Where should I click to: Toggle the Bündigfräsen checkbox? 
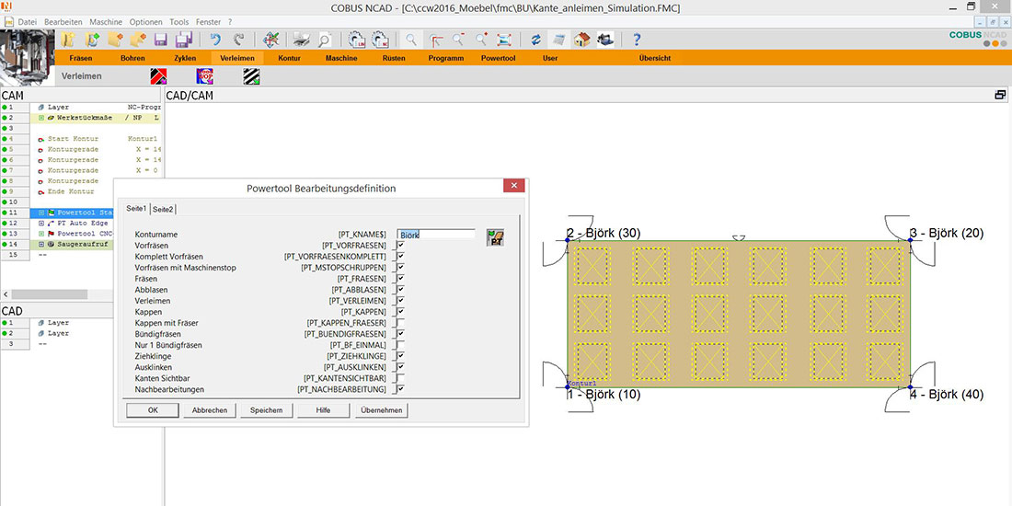[400, 334]
